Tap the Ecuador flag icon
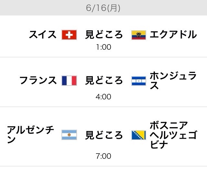Viewport: 207px width, 171px height. tap(139, 35)
